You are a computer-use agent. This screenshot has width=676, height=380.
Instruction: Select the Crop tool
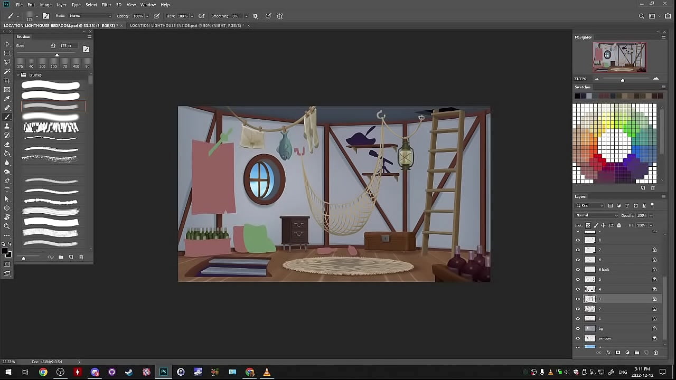click(x=7, y=80)
